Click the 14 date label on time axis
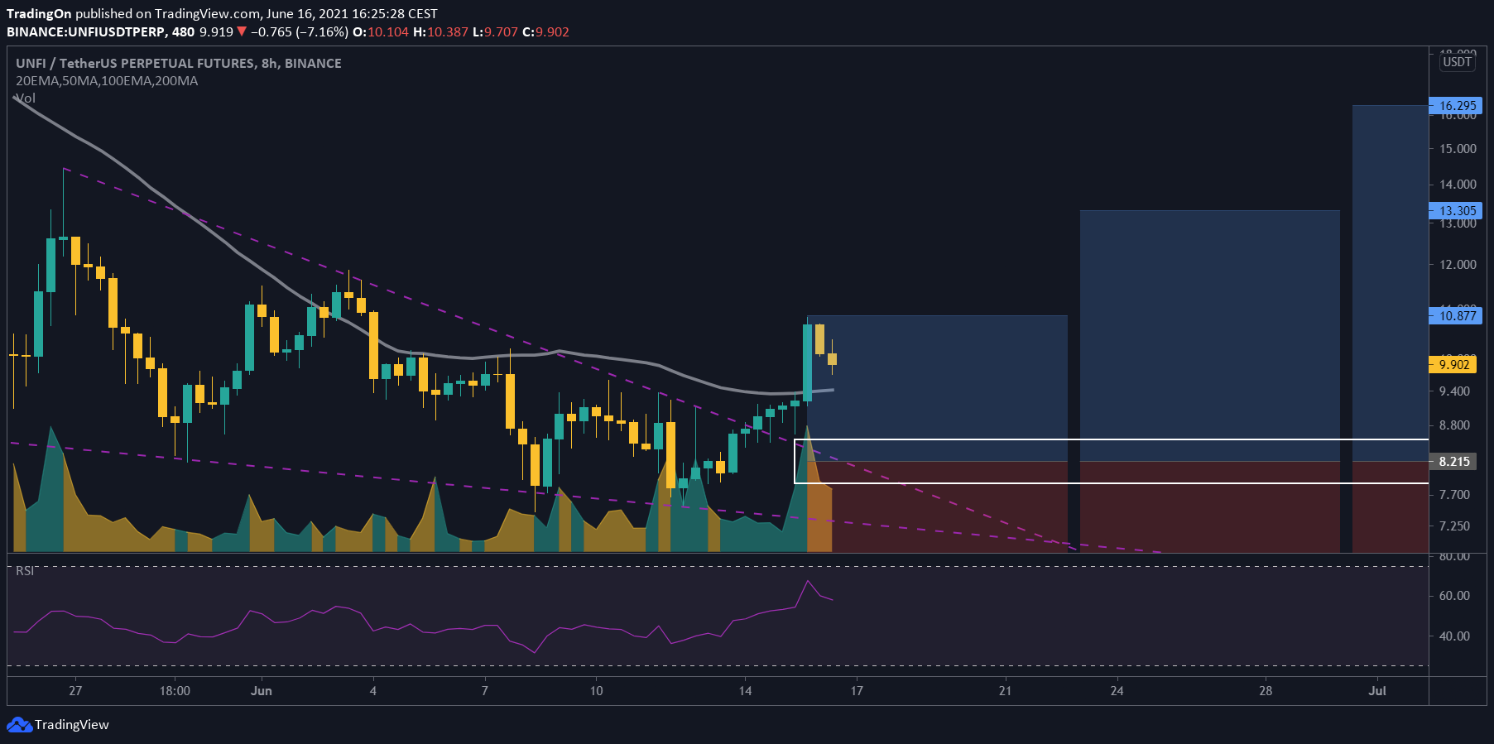 [x=745, y=691]
